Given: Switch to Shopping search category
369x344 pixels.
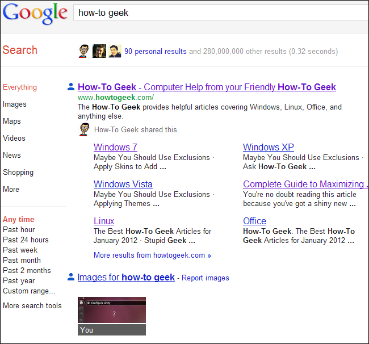Looking at the screenshot, I should point(18,173).
